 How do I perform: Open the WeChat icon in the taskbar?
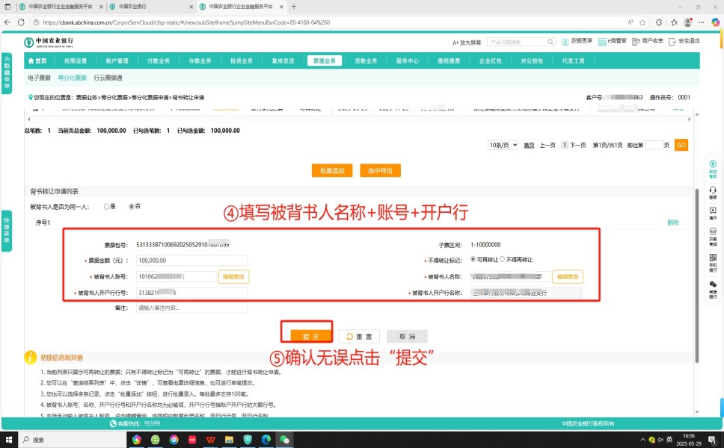[x=284, y=440]
